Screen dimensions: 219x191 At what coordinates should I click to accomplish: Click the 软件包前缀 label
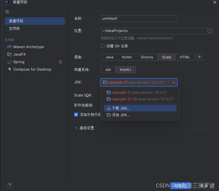[84, 105]
